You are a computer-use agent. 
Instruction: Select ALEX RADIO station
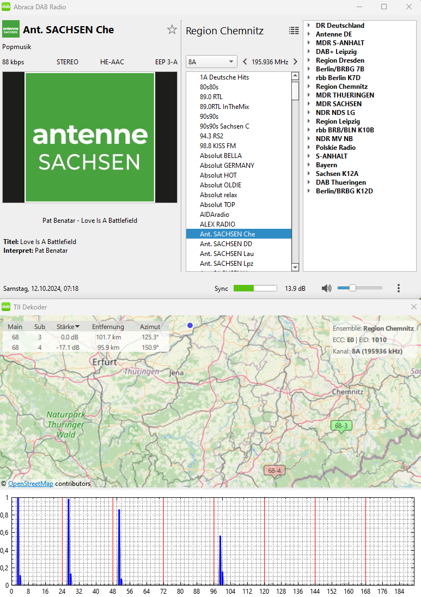click(x=239, y=224)
